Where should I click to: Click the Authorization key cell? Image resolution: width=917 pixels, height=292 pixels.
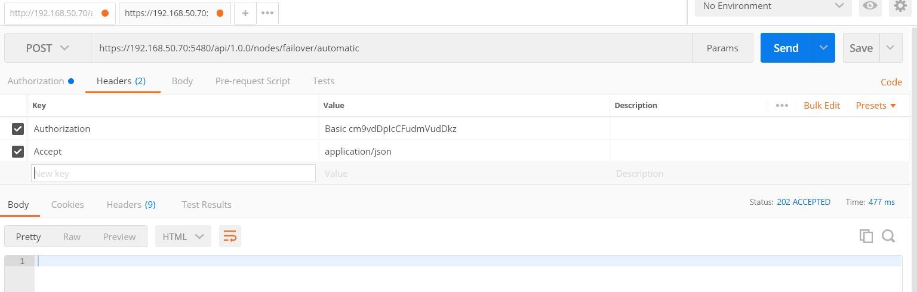[x=173, y=128]
